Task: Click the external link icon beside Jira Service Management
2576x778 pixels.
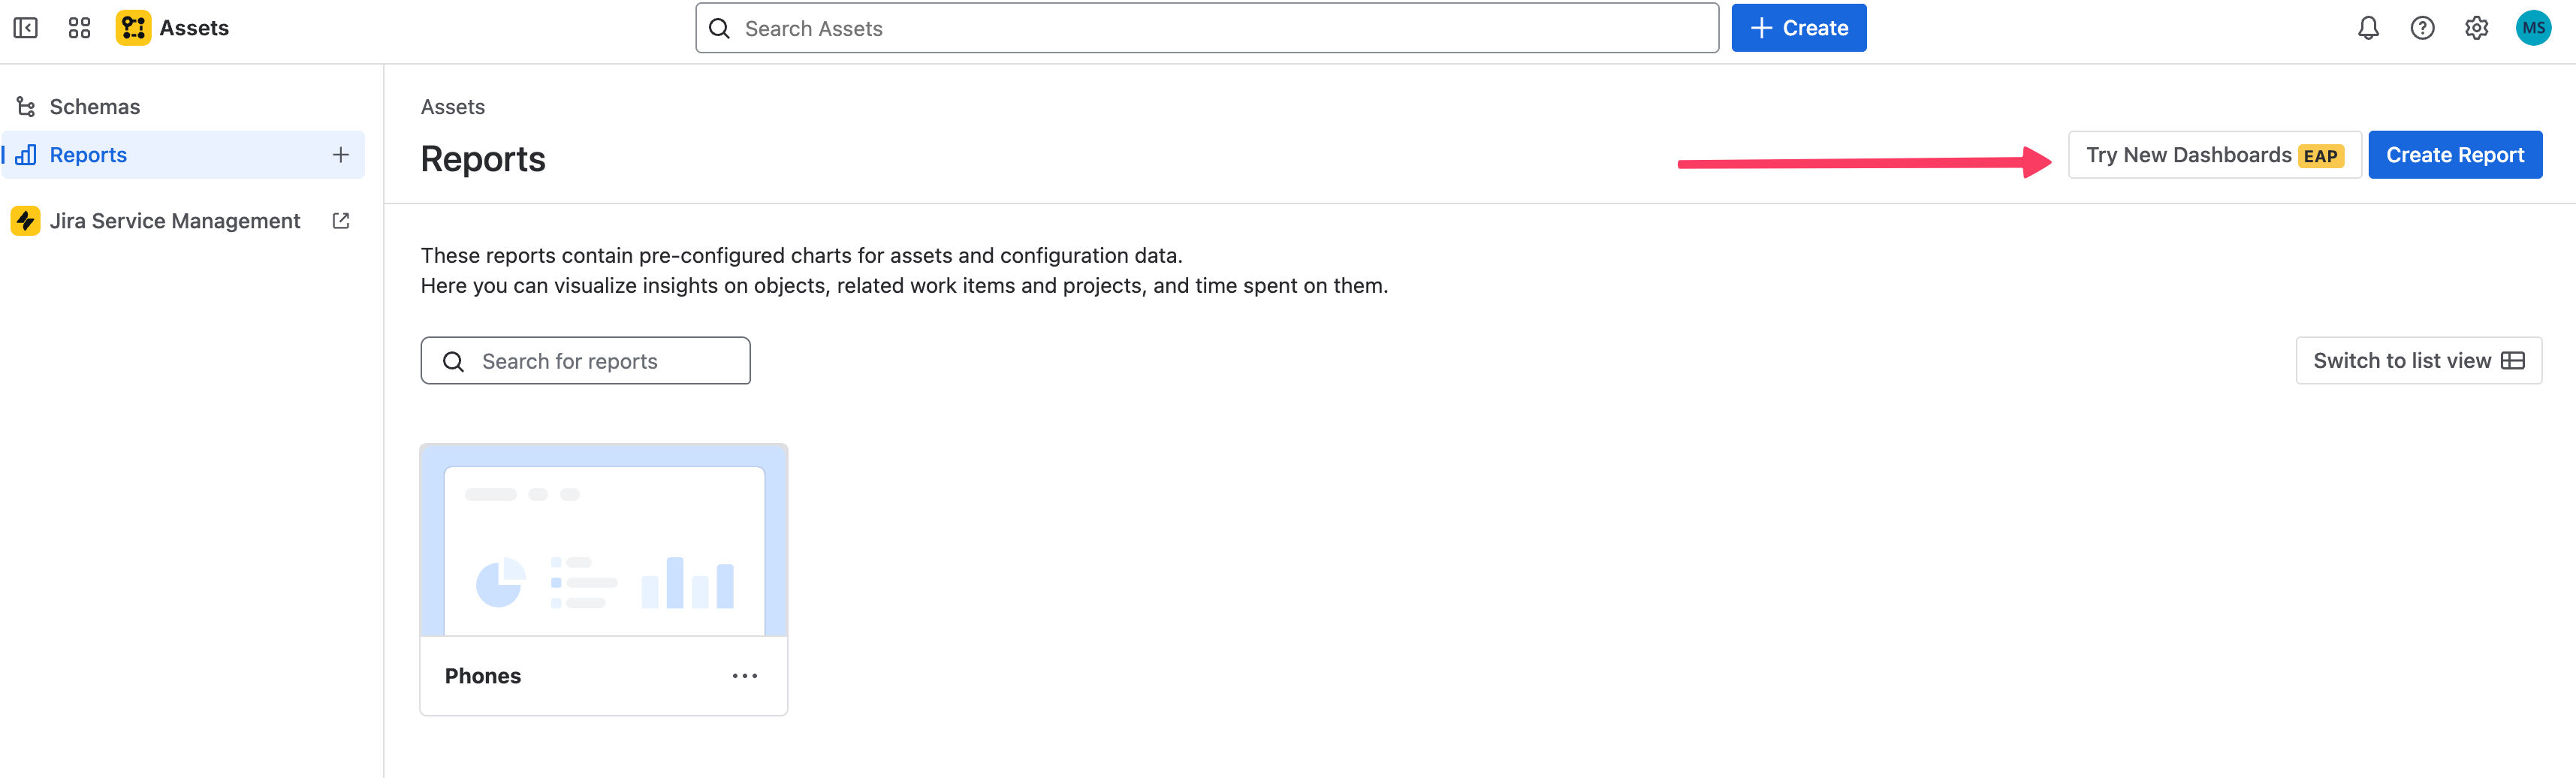Action: coord(341,221)
